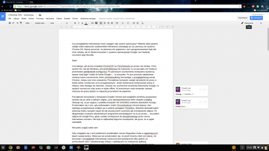269x151 pixels.
Task: Click the print icon
Action: pos(10,23)
